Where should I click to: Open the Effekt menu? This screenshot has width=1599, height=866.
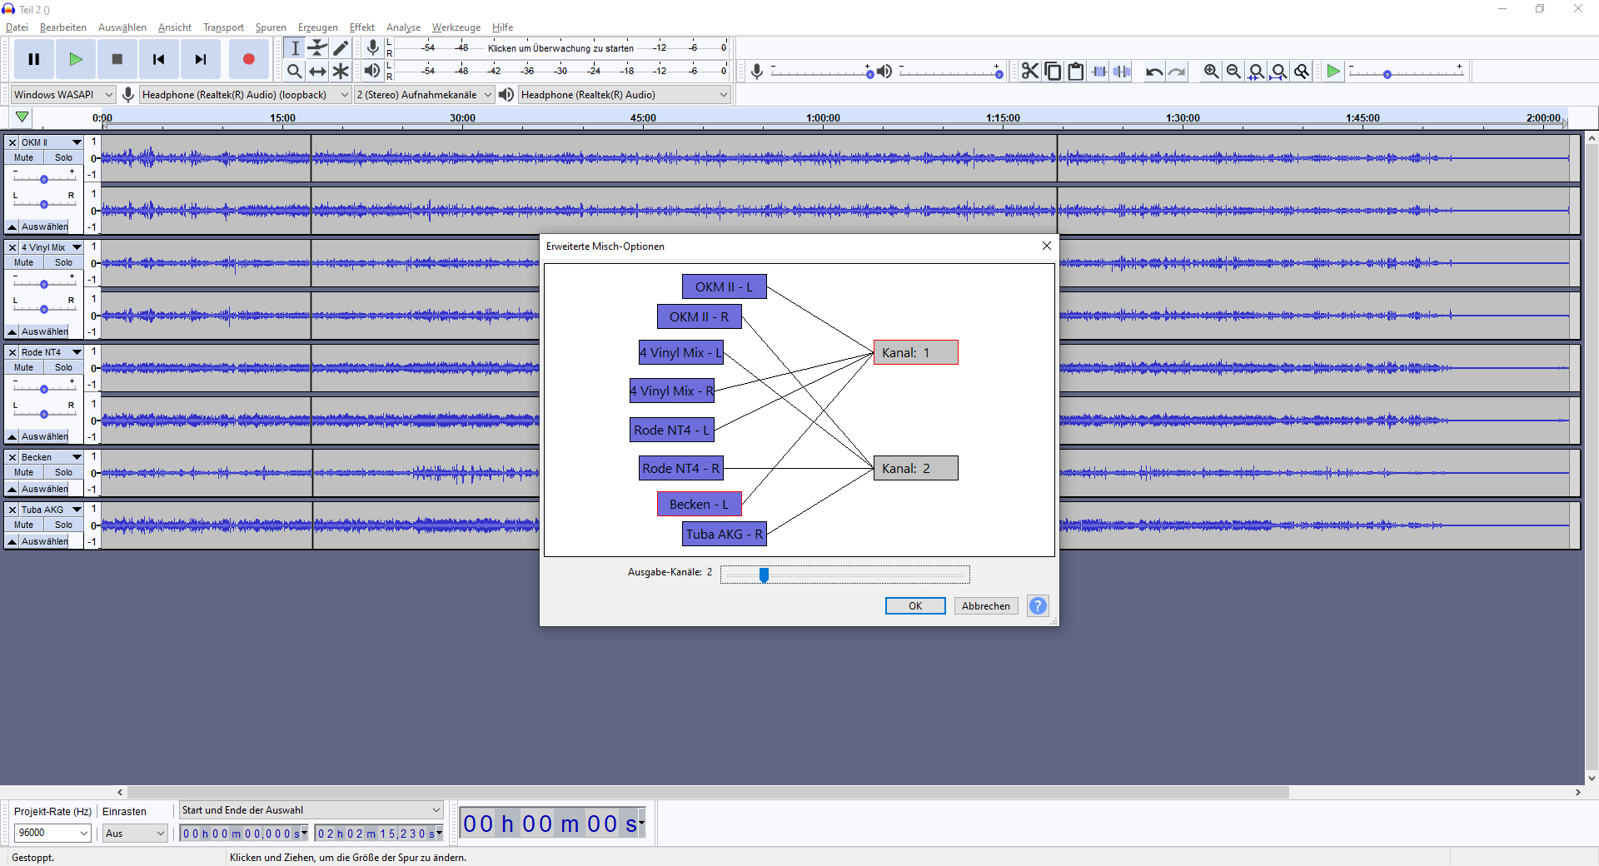tap(361, 27)
